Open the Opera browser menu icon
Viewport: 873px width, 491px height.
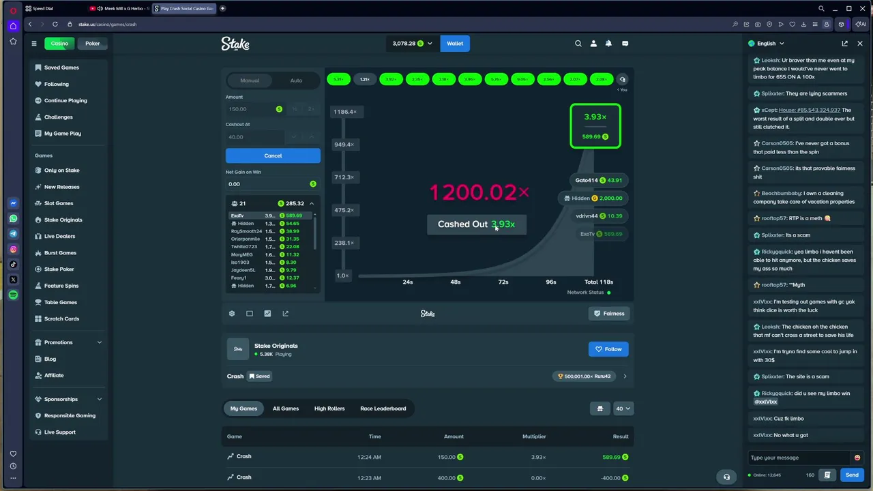coord(13,10)
